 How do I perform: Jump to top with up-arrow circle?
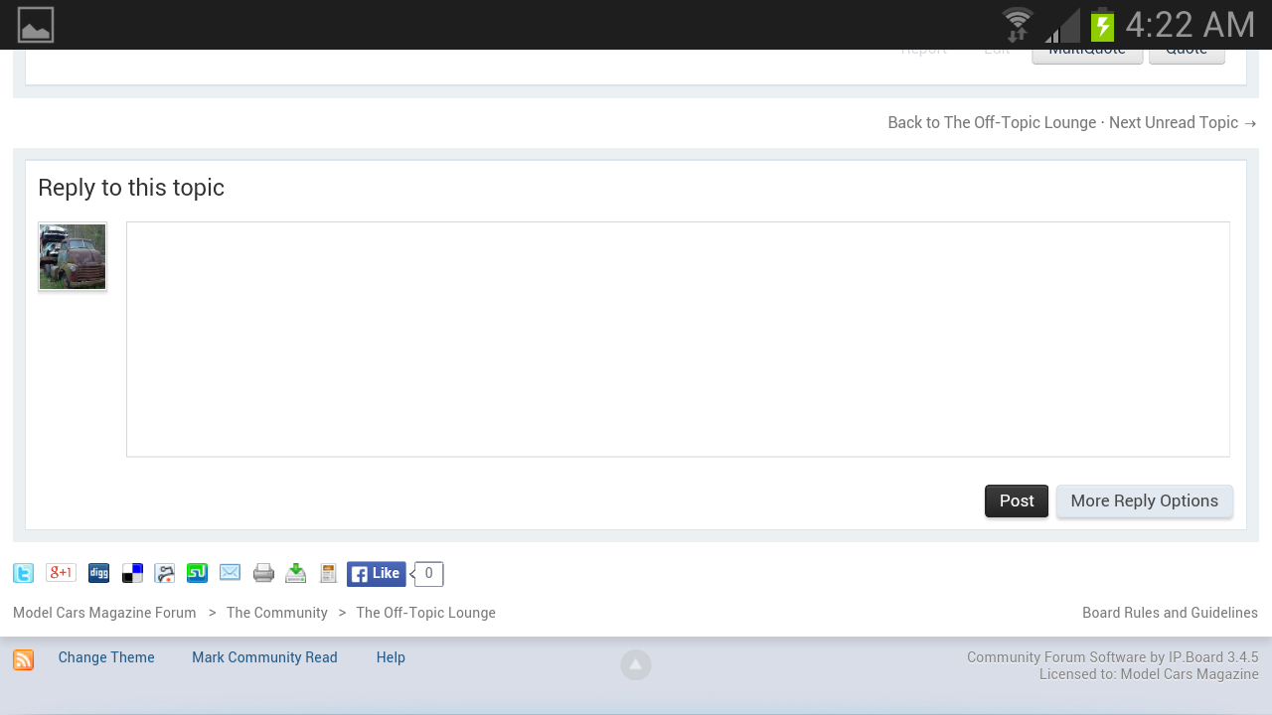pyautogui.click(x=636, y=664)
